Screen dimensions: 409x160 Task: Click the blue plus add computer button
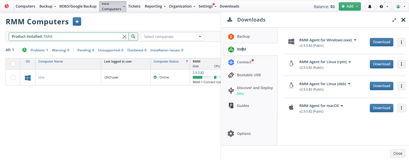click(77, 22)
